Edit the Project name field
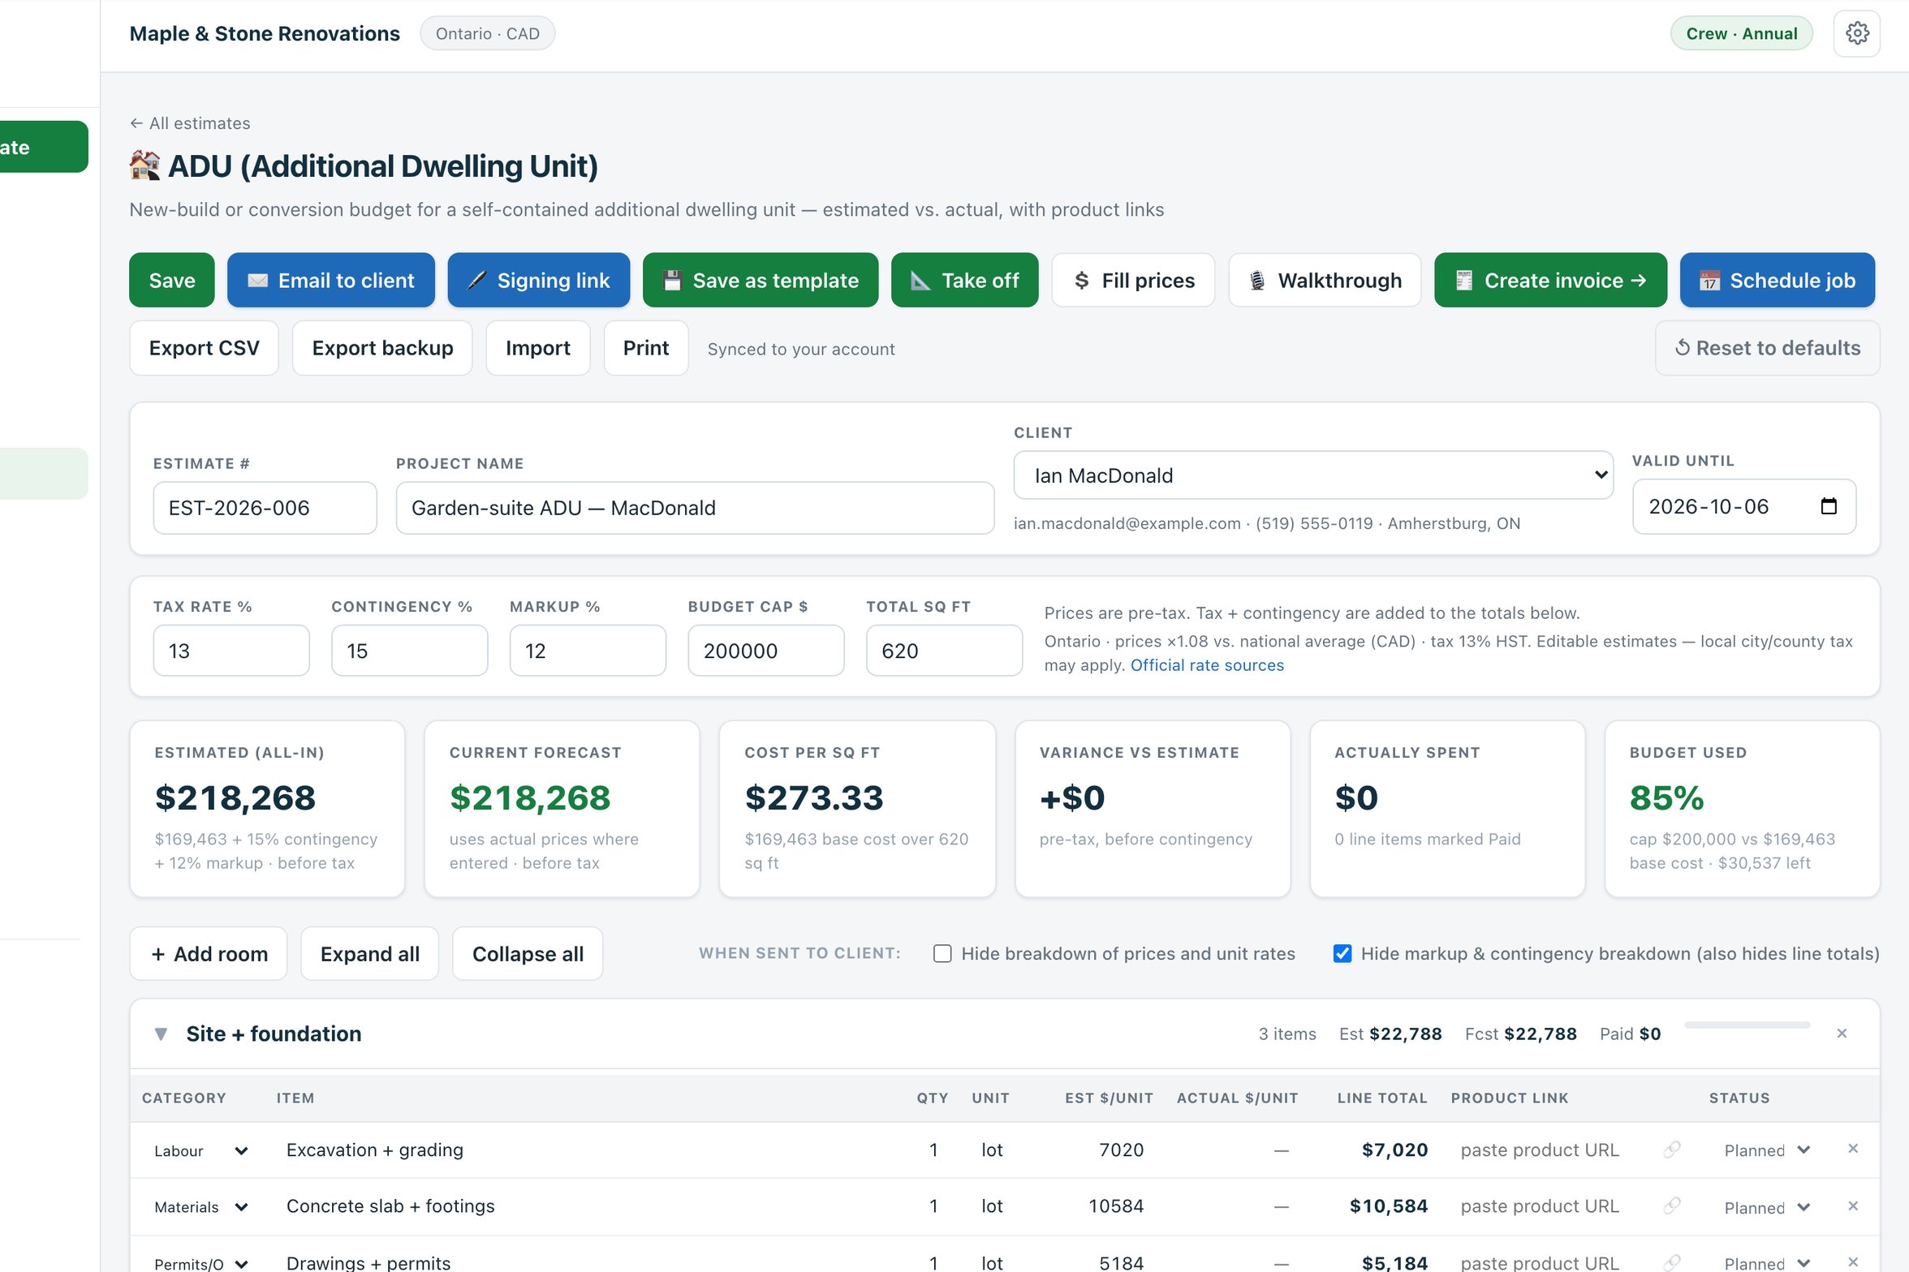 (x=695, y=508)
